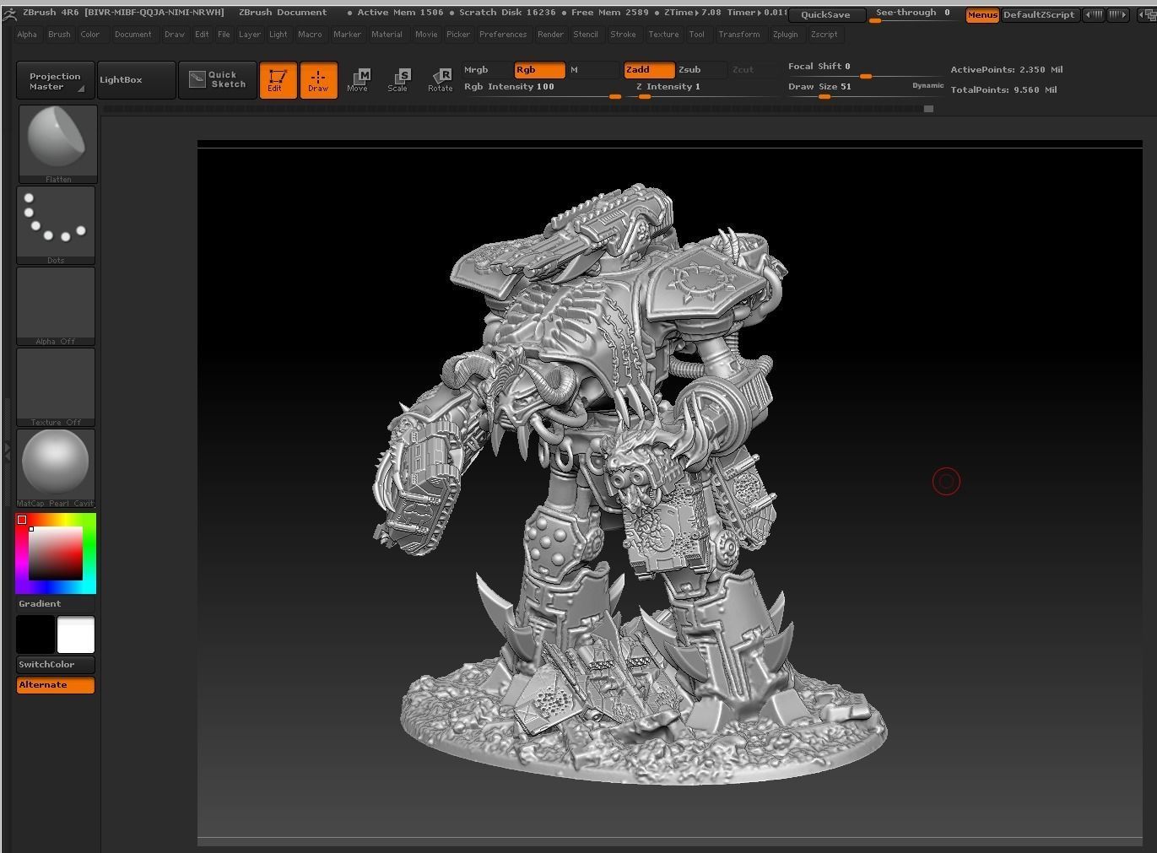Open the Zscript menu

point(824,35)
